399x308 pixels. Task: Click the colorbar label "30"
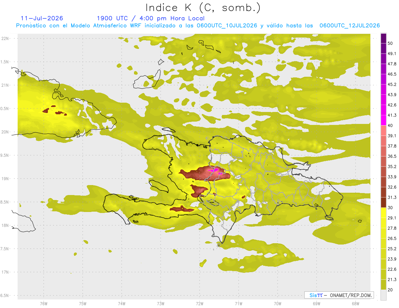click(x=391, y=208)
